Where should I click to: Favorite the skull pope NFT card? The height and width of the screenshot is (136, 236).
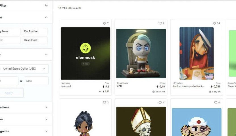click(160, 103)
